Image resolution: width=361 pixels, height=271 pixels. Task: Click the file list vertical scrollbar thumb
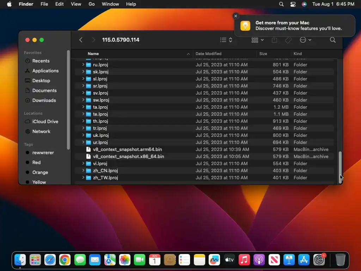click(x=340, y=167)
